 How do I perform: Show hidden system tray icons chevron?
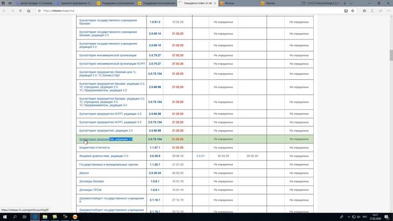349,217
